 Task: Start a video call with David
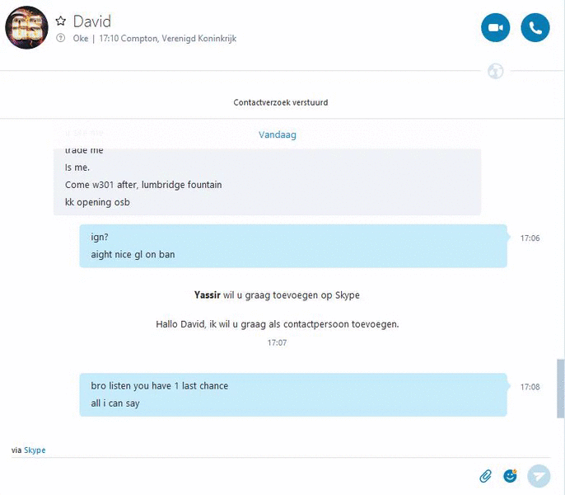coord(496,28)
